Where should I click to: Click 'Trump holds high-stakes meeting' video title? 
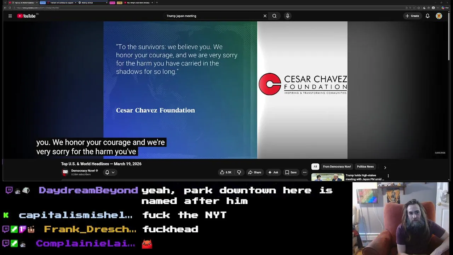(365, 177)
